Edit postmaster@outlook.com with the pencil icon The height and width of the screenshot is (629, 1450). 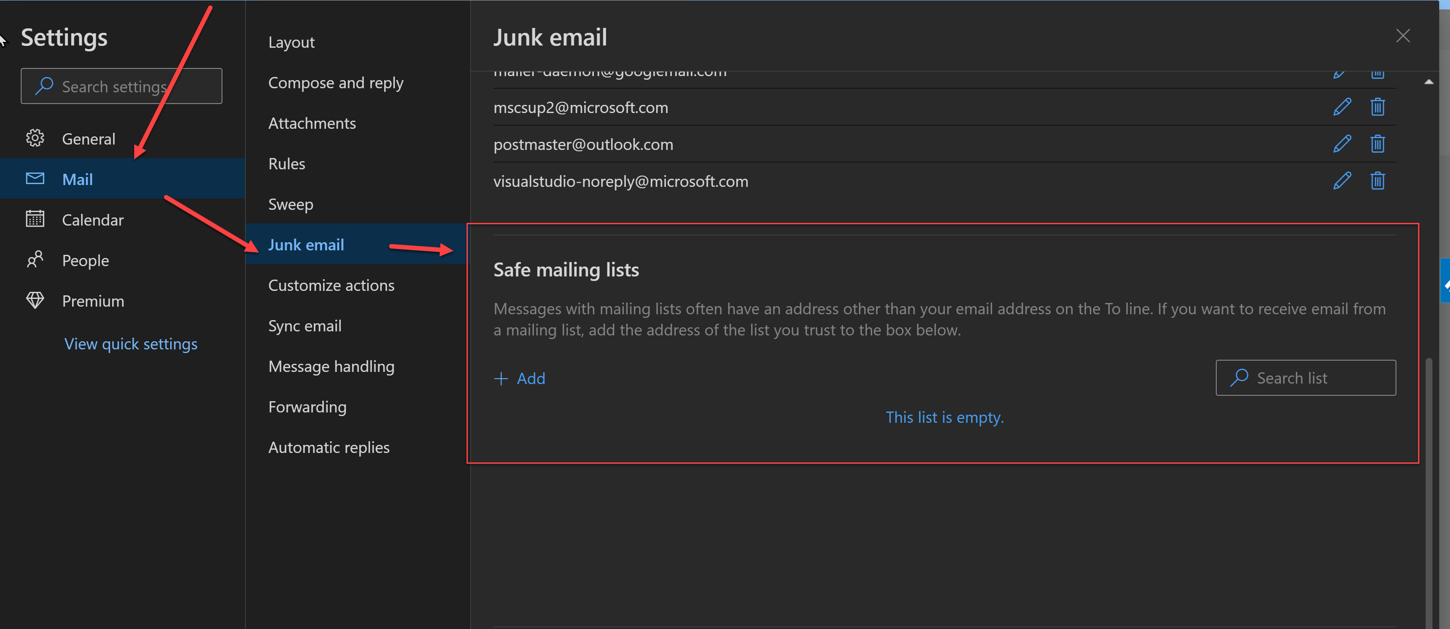pos(1342,144)
